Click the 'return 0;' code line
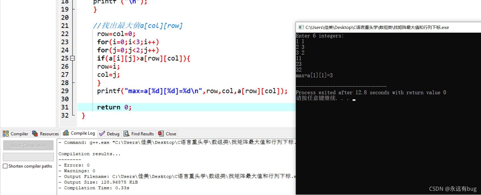 [x=114, y=107]
